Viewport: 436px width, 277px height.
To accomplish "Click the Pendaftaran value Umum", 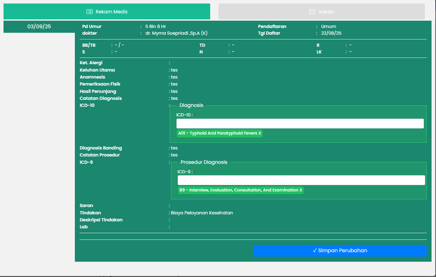I will [328, 27].
